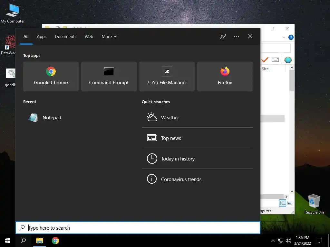This screenshot has height=247, width=330.
Task: Open Top news quick search
Action: click(197, 138)
